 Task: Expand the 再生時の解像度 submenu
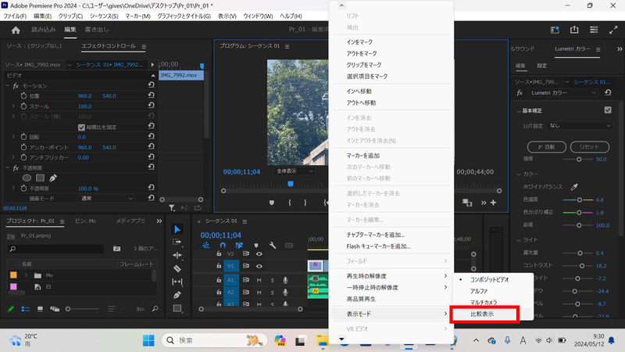tap(391, 276)
